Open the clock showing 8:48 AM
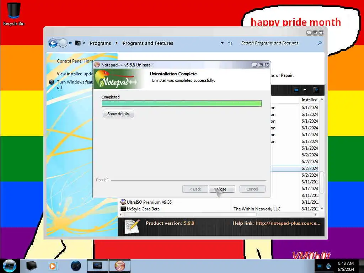 [346, 266]
